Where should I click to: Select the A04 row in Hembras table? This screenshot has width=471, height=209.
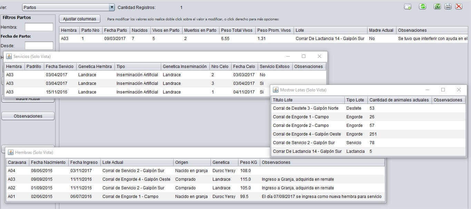(195, 171)
